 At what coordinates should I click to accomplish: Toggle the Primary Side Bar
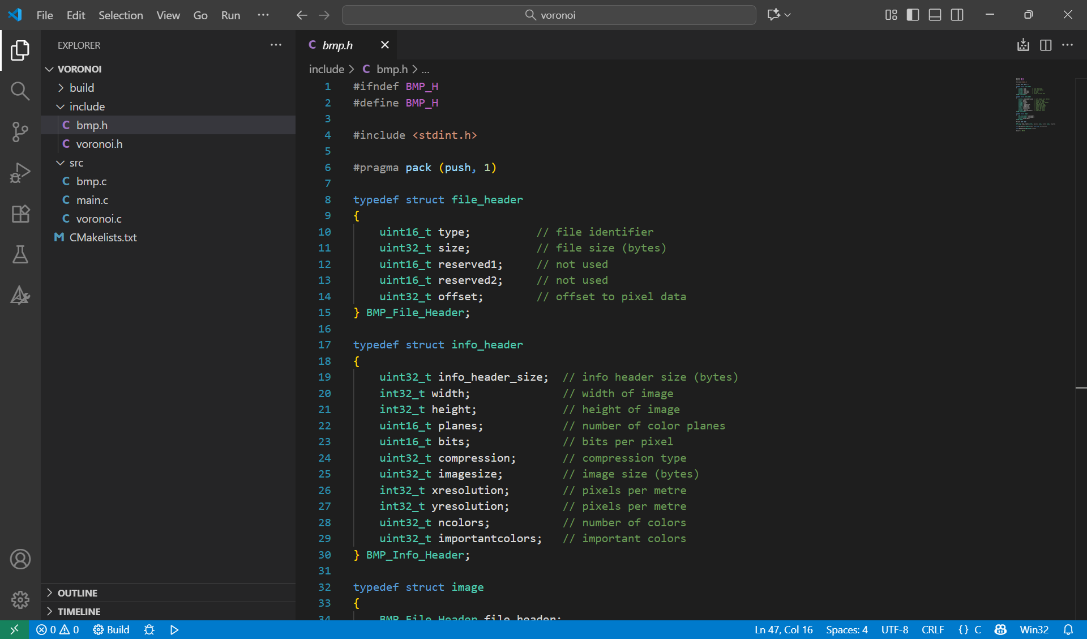pyautogui.click(x=913, y=15)
